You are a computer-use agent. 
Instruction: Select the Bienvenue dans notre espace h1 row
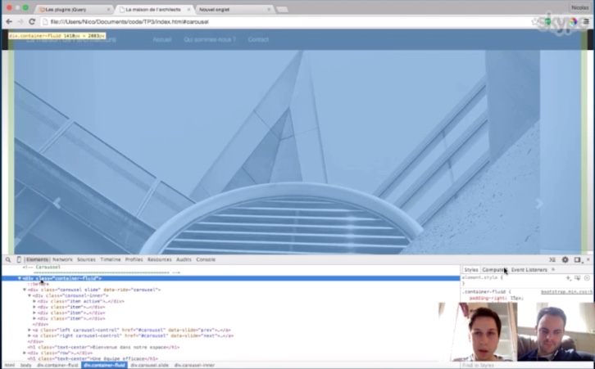103,347
